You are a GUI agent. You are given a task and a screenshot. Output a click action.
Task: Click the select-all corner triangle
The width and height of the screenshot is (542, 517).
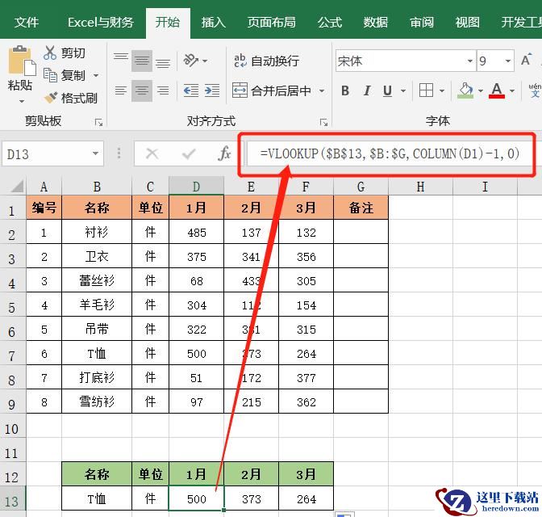tap(17, 187)
